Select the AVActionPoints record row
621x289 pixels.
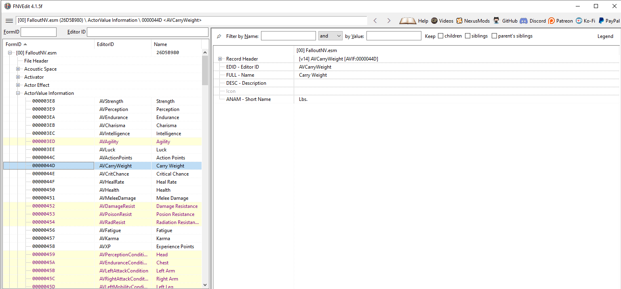(x=102, y=158)
